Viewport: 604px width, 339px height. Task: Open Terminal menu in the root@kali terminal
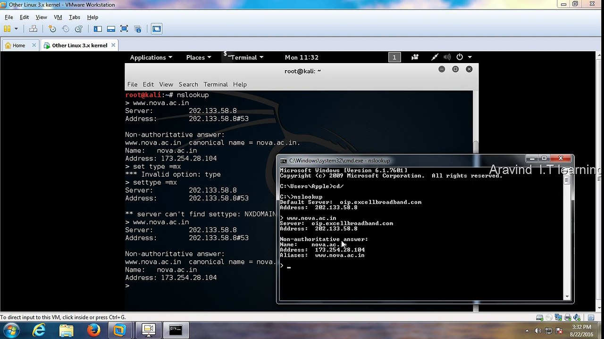[x=216, y=84]
